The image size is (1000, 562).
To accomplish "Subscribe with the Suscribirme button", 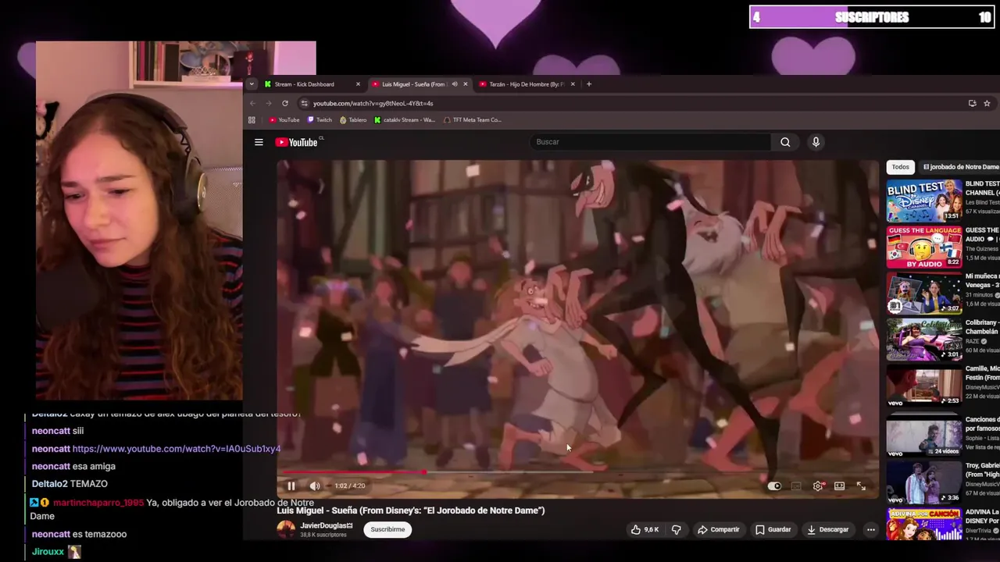I will click(x=387, y=529).
